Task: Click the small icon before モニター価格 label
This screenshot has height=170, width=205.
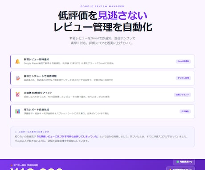Action: point(12,165)
